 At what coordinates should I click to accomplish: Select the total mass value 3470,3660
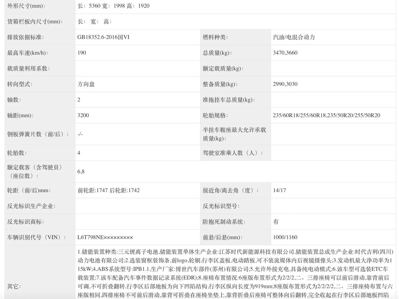click(285, 53)
